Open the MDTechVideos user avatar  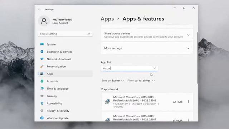pos(44,21)
